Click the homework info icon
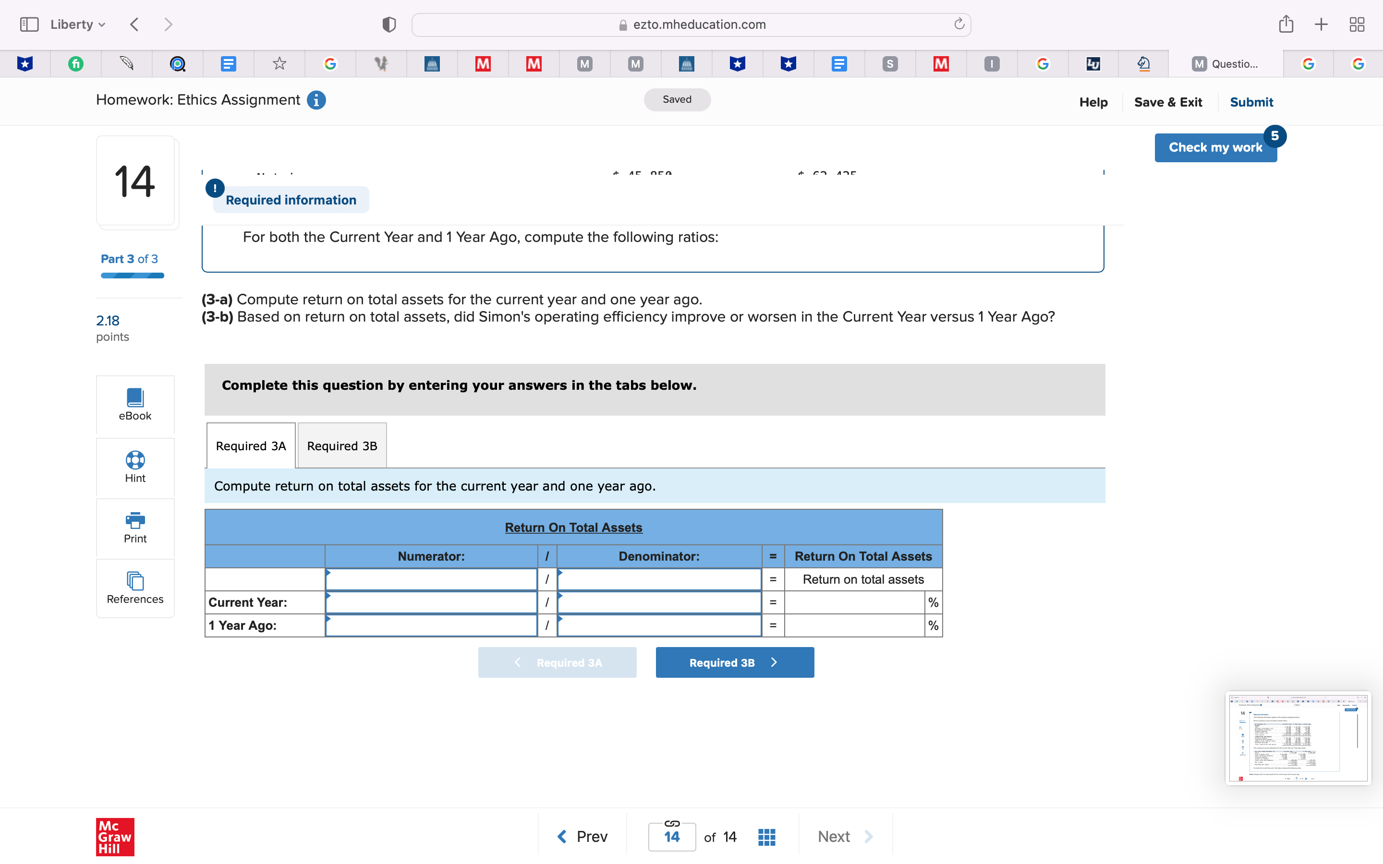The width and height of the screenshot is (1383, 864). tap(316, 100)
